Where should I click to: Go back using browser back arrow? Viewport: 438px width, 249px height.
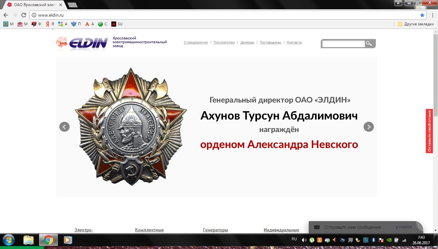point(6,15)
